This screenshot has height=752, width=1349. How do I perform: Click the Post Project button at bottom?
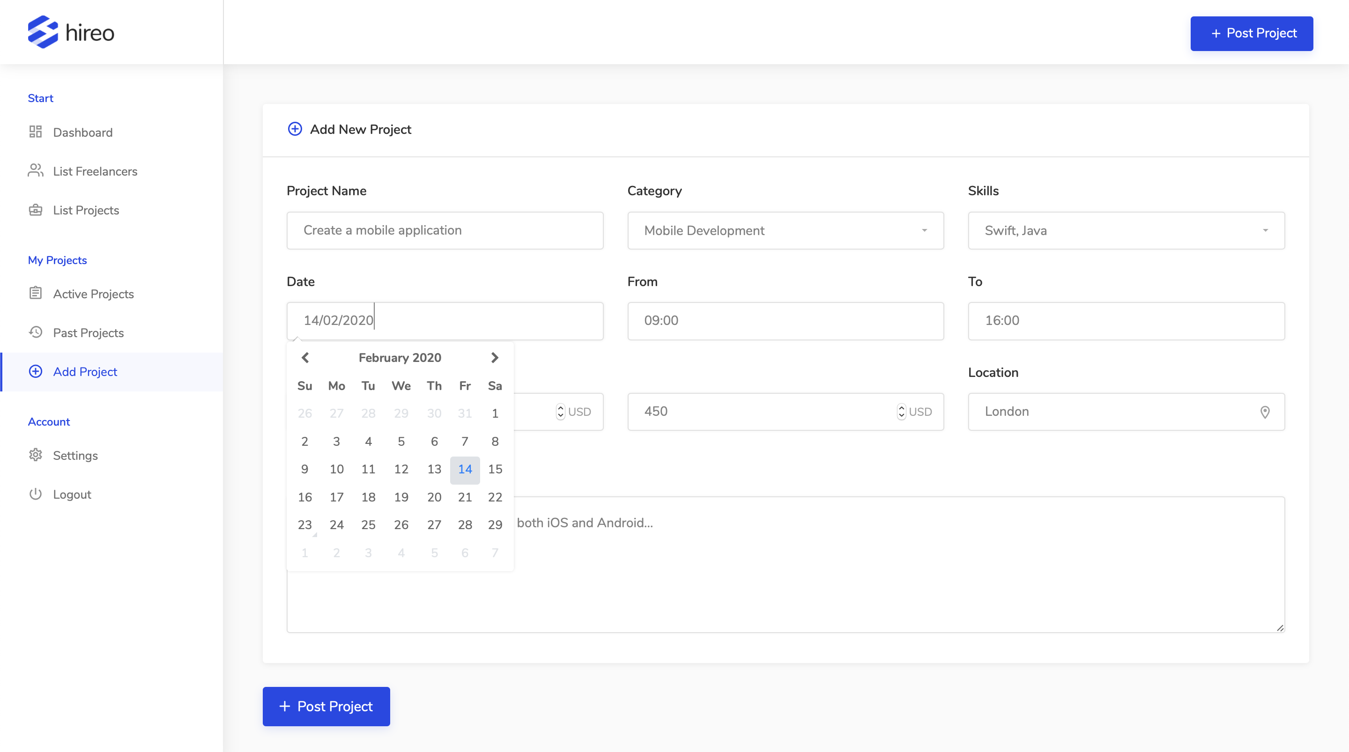click(326, 706)
